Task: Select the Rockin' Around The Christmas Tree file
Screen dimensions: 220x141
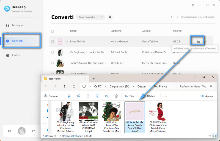Action: pos(112,117)
